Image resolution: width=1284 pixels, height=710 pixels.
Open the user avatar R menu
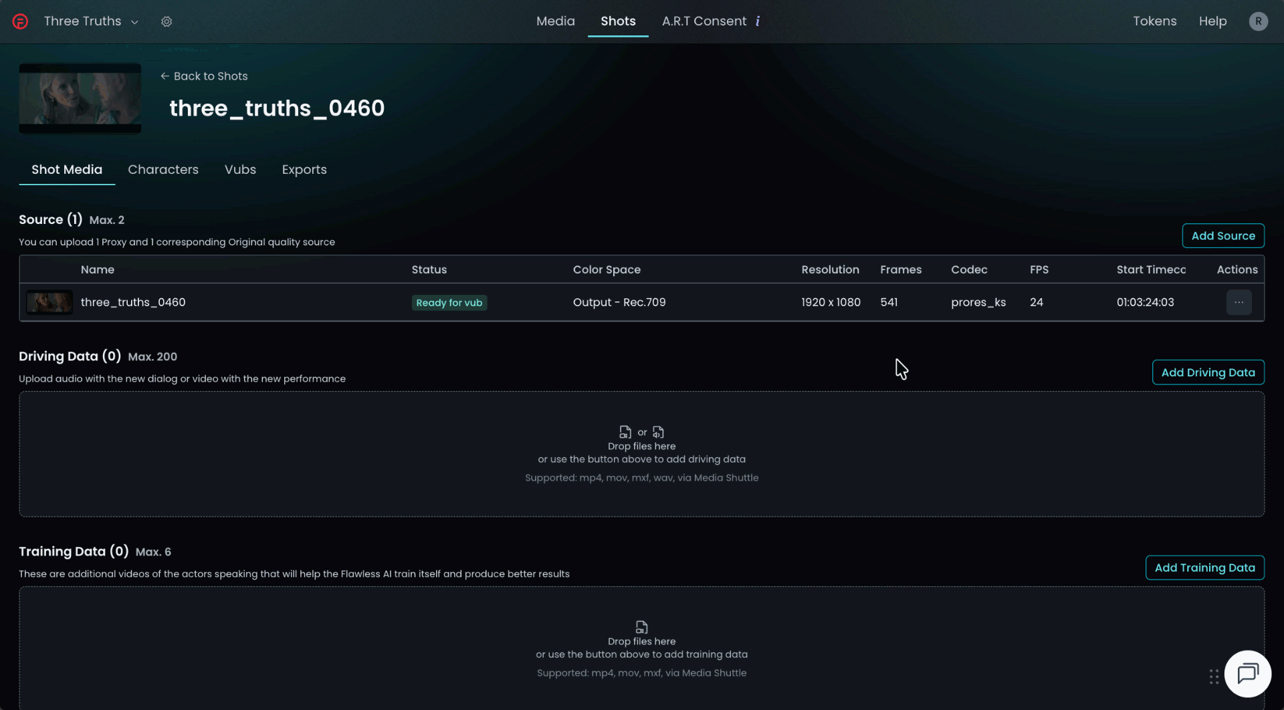1258,21
